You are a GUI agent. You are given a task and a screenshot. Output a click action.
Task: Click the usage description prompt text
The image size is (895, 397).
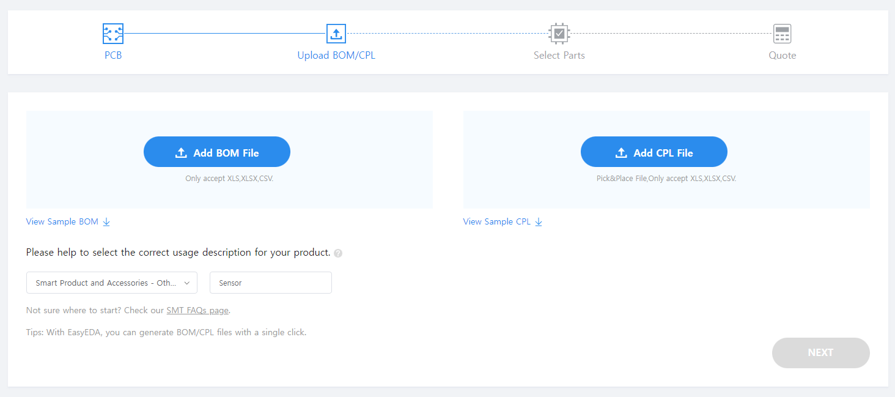point(178,252)
